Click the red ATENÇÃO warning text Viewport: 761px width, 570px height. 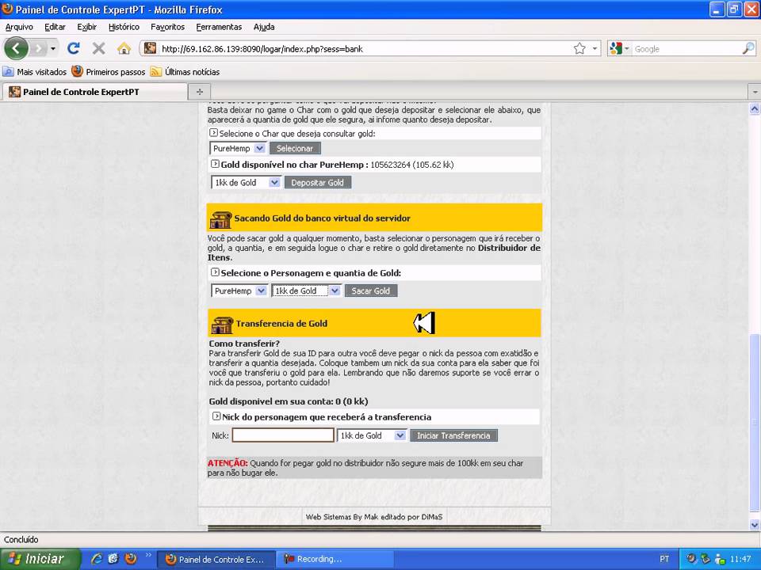pyautogui.click(x=228, y=463)
